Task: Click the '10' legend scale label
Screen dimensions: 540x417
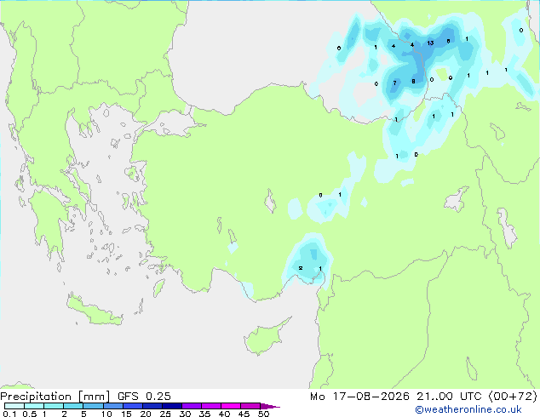Action: tap(106, 414)
